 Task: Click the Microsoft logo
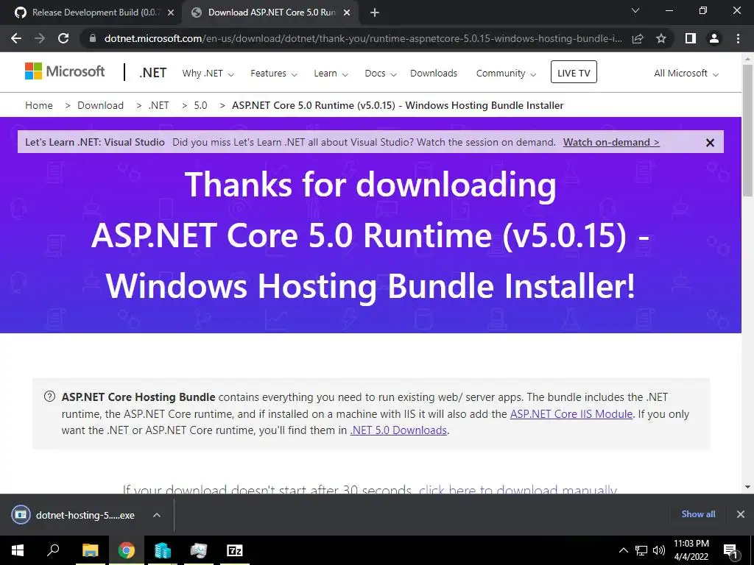(x=65, y=71)
